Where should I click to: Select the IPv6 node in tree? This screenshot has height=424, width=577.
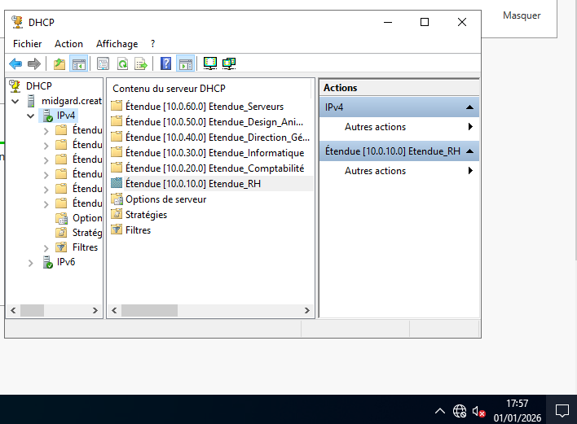click(66, 262)
